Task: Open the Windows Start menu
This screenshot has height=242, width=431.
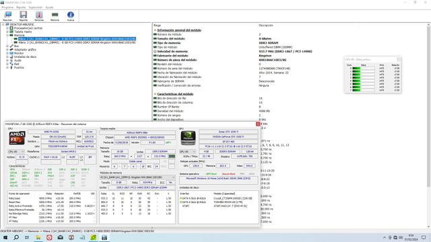Action: (5, 237)
